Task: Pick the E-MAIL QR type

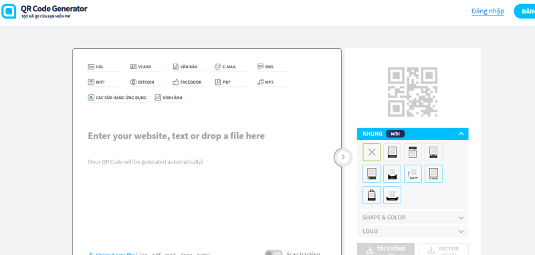Action: [x=230, y=67]
